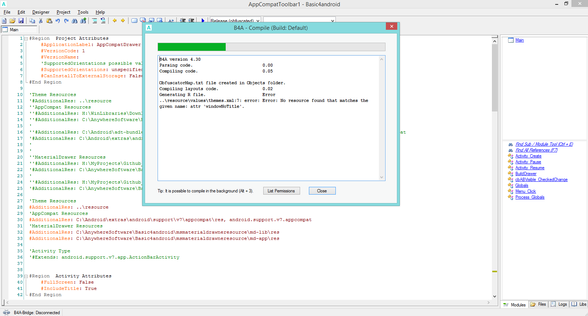Dismiss compile dialog with red X
This screenshot has height=316, width=588.
click(391, 26)
